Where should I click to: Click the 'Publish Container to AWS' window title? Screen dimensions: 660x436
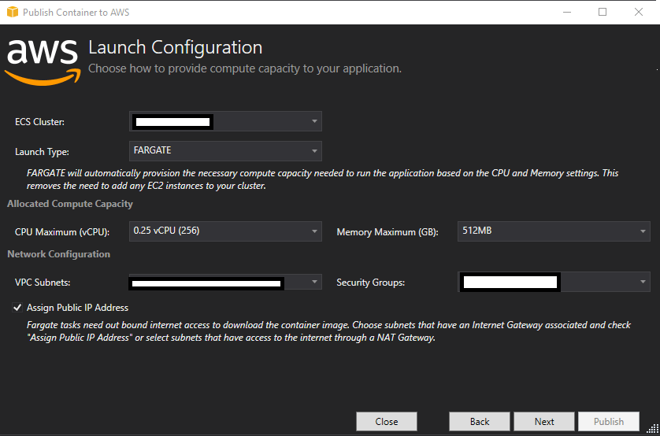(x=76, y=12)
